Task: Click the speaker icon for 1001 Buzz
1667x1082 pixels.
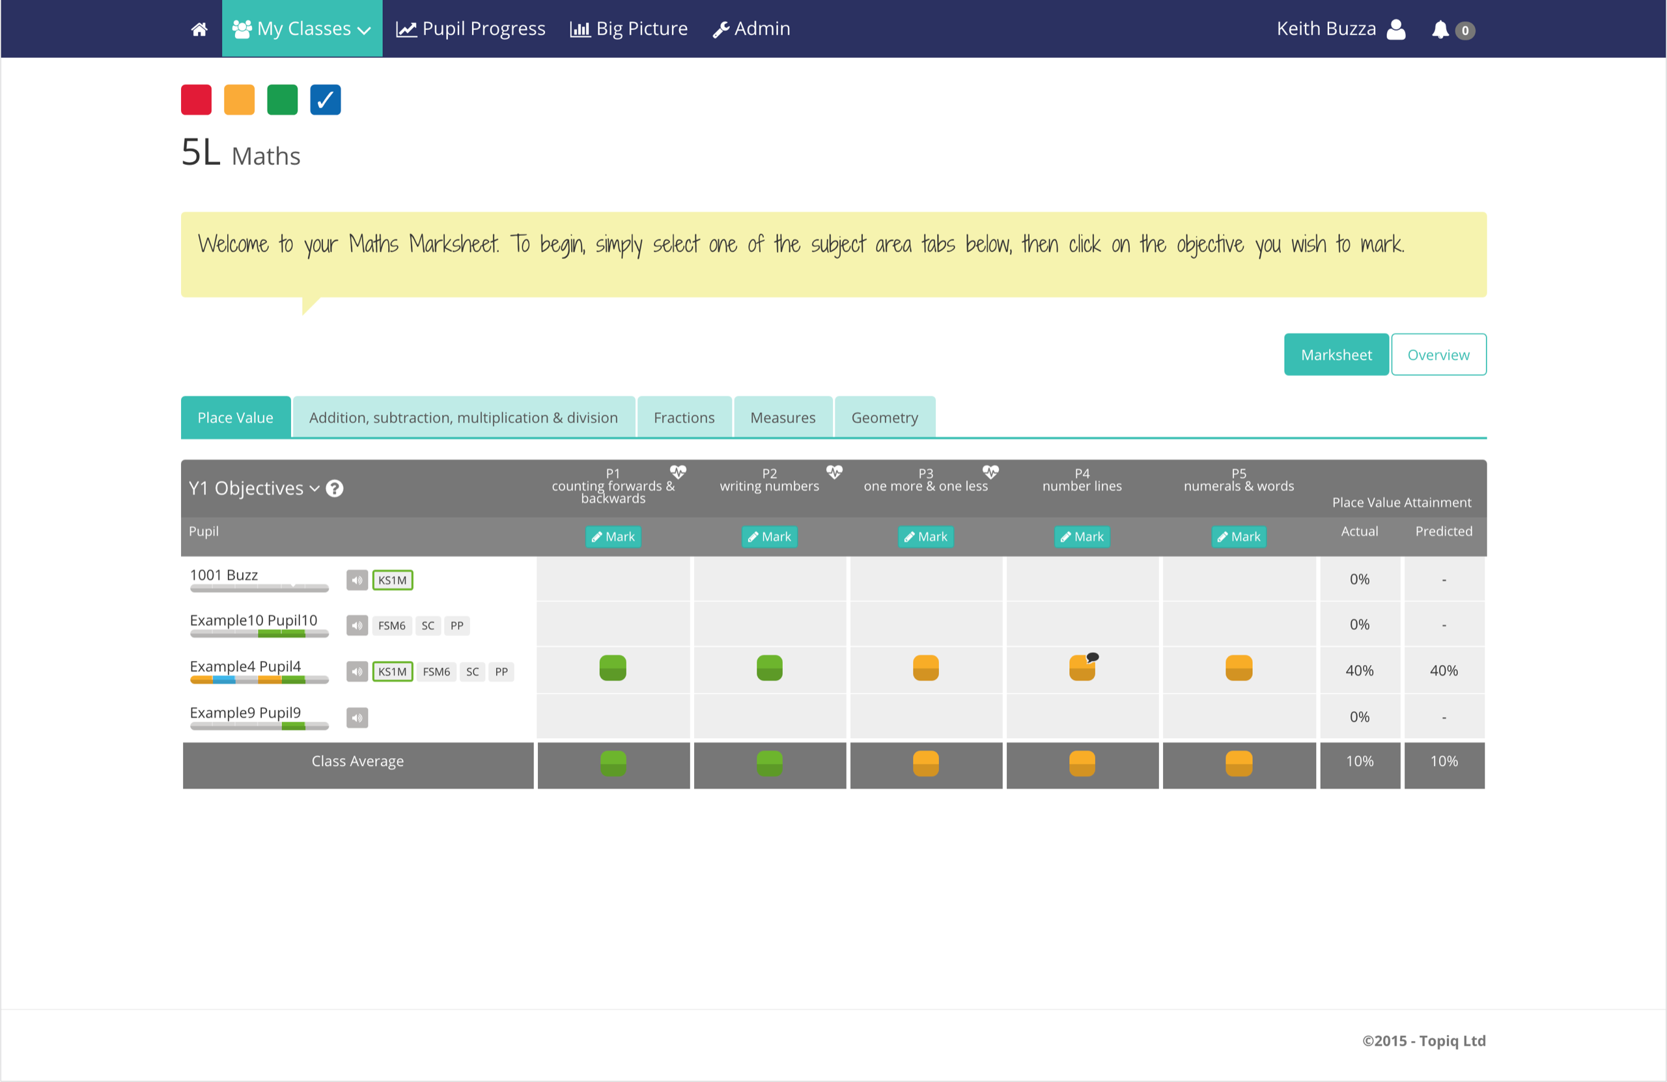Action: (357, 580)
